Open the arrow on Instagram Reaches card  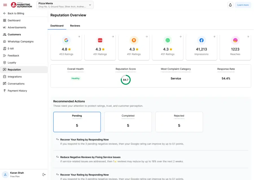tap(248, 37)
